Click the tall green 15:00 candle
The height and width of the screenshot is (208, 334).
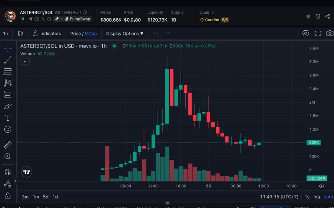(x=167, y=96)
